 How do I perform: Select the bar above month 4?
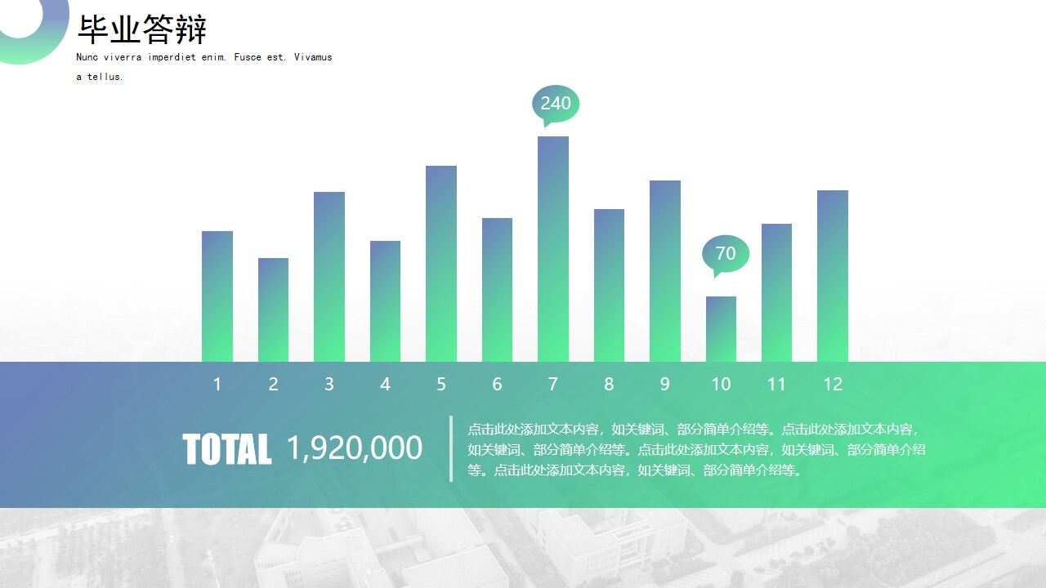coord(385,302)
